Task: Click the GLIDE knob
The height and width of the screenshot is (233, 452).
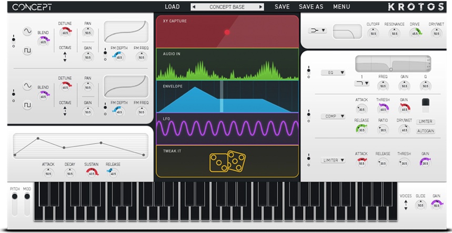Action: 420,205
